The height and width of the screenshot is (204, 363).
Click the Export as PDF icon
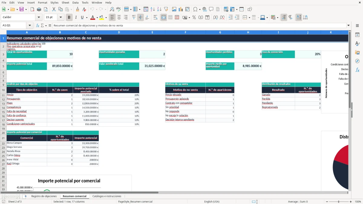[x=32, y=9]
